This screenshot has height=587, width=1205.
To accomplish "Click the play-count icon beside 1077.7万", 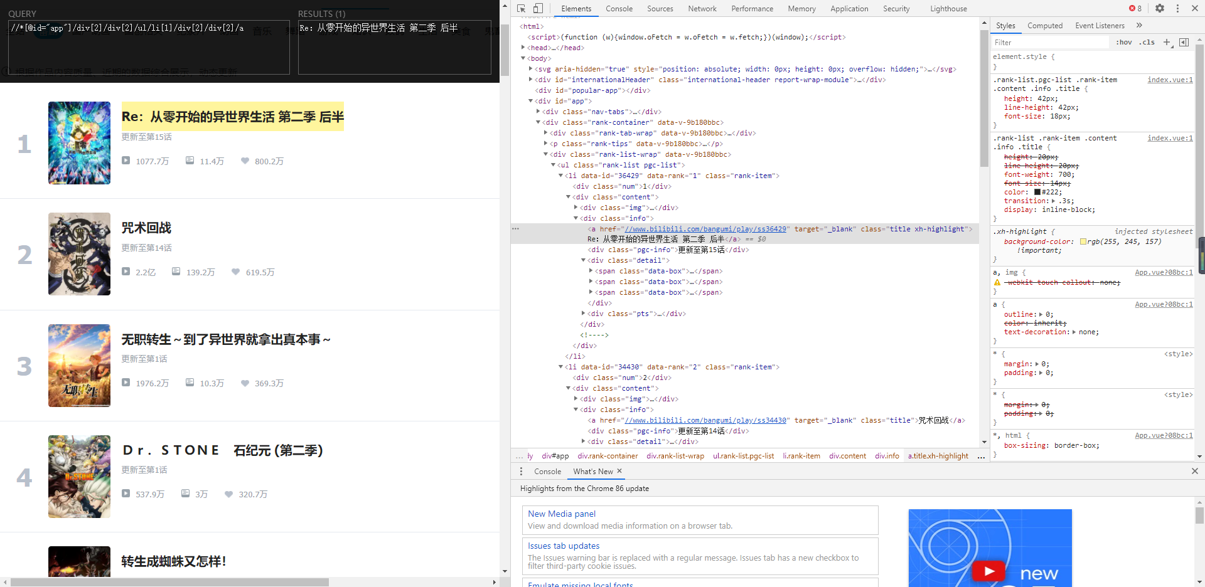I will [126, 161].
